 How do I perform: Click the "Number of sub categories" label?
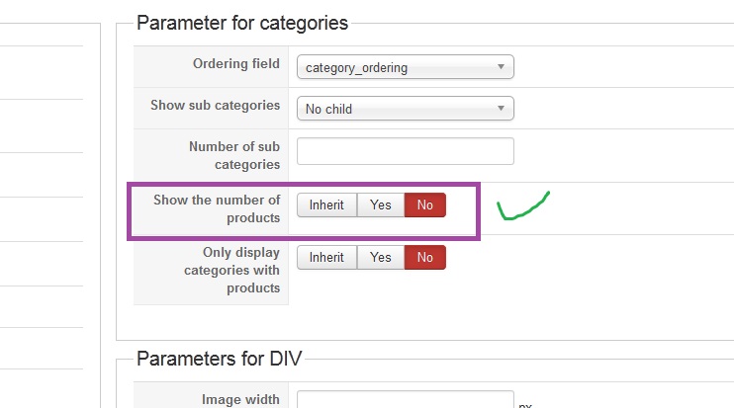coord(234,155)
